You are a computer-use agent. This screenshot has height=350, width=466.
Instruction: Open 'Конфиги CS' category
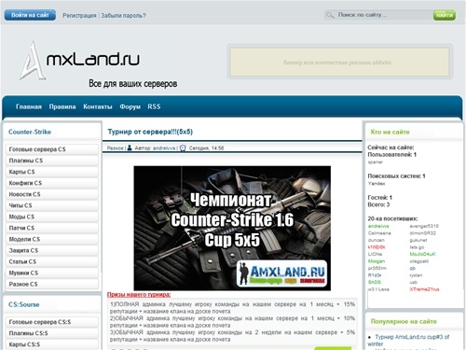pos(52,183)
